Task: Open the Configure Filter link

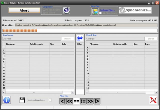Action: 107,10
